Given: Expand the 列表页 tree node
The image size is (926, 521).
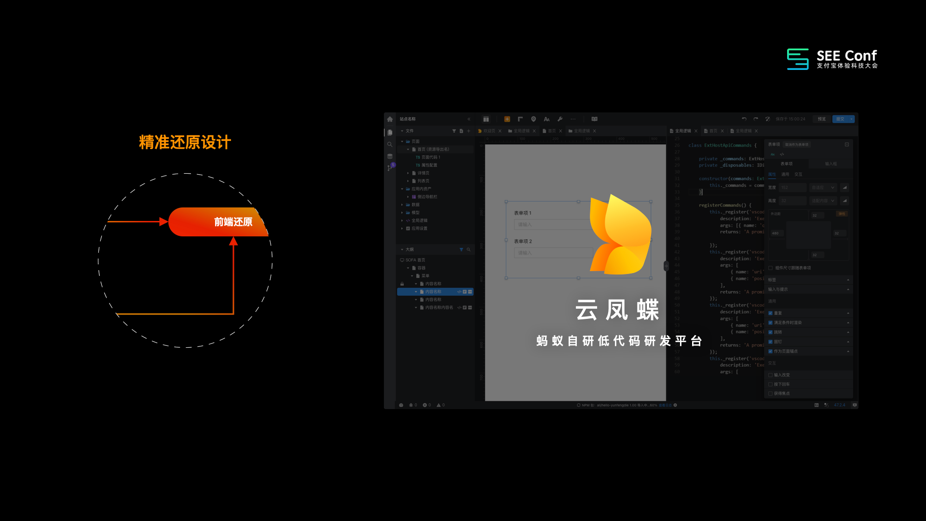Looking at the screenshot, I should click(408, 181).
